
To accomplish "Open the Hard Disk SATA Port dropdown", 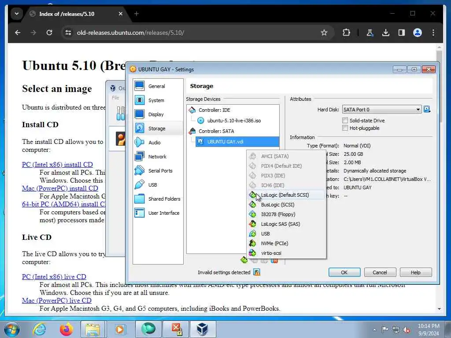I will (382, 110).
